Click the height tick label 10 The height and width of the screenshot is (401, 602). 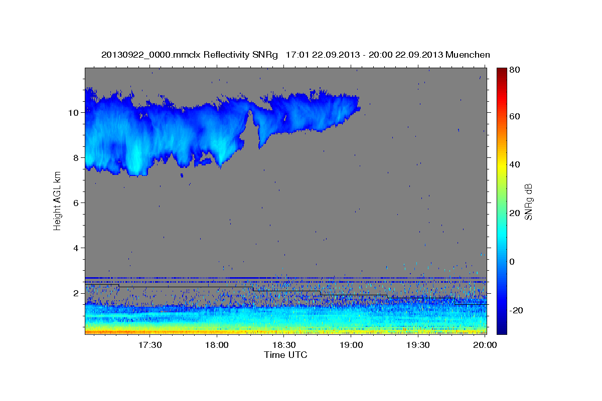tap(74, 113)
